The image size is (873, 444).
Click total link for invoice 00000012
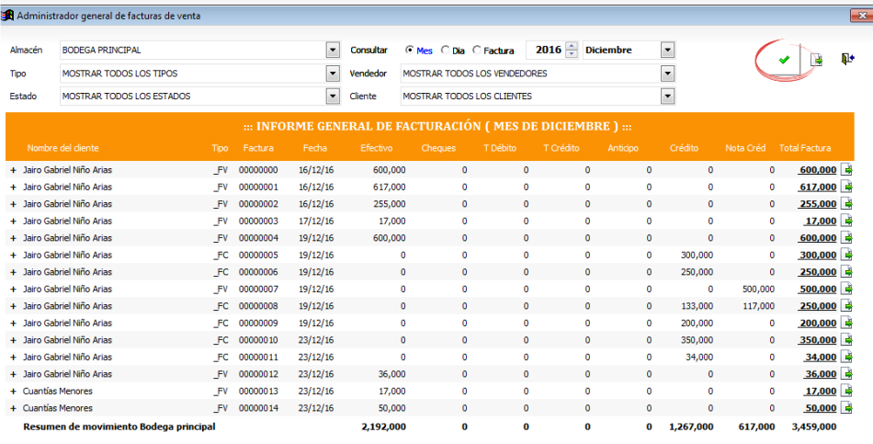820,374
